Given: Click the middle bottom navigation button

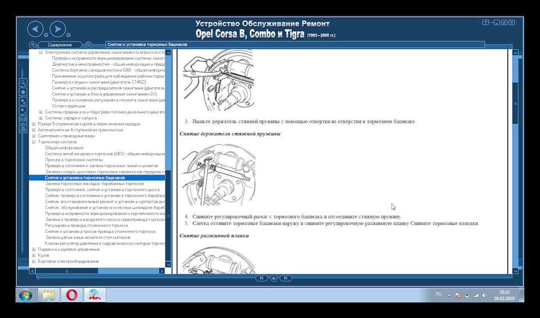Looking at the screenshot, I should coord(273,277).
